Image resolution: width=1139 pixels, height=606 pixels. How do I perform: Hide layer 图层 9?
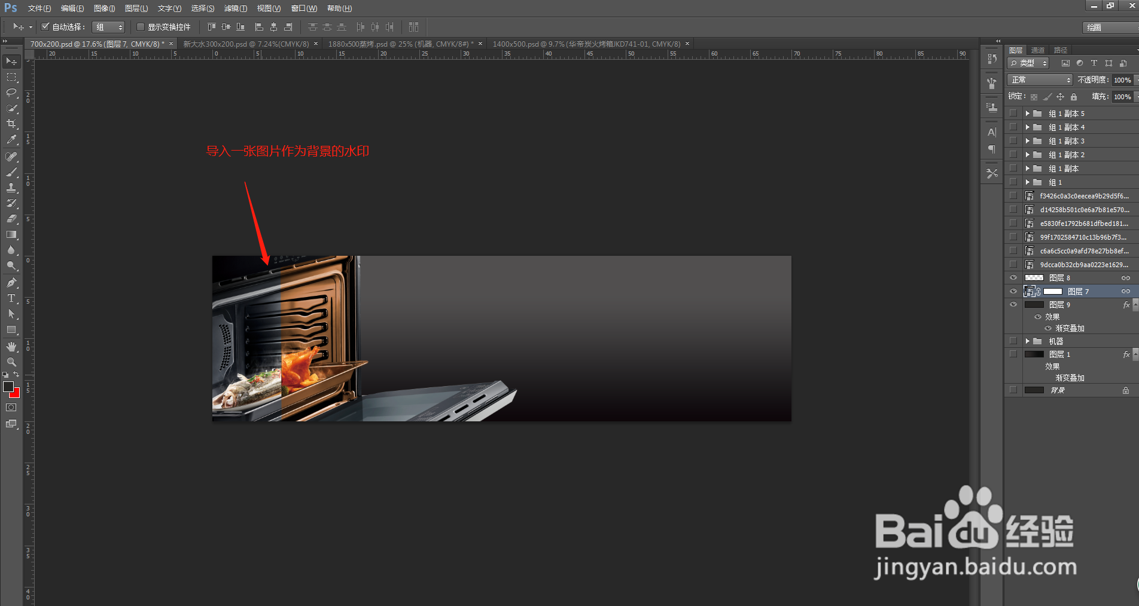[1013, 305]
